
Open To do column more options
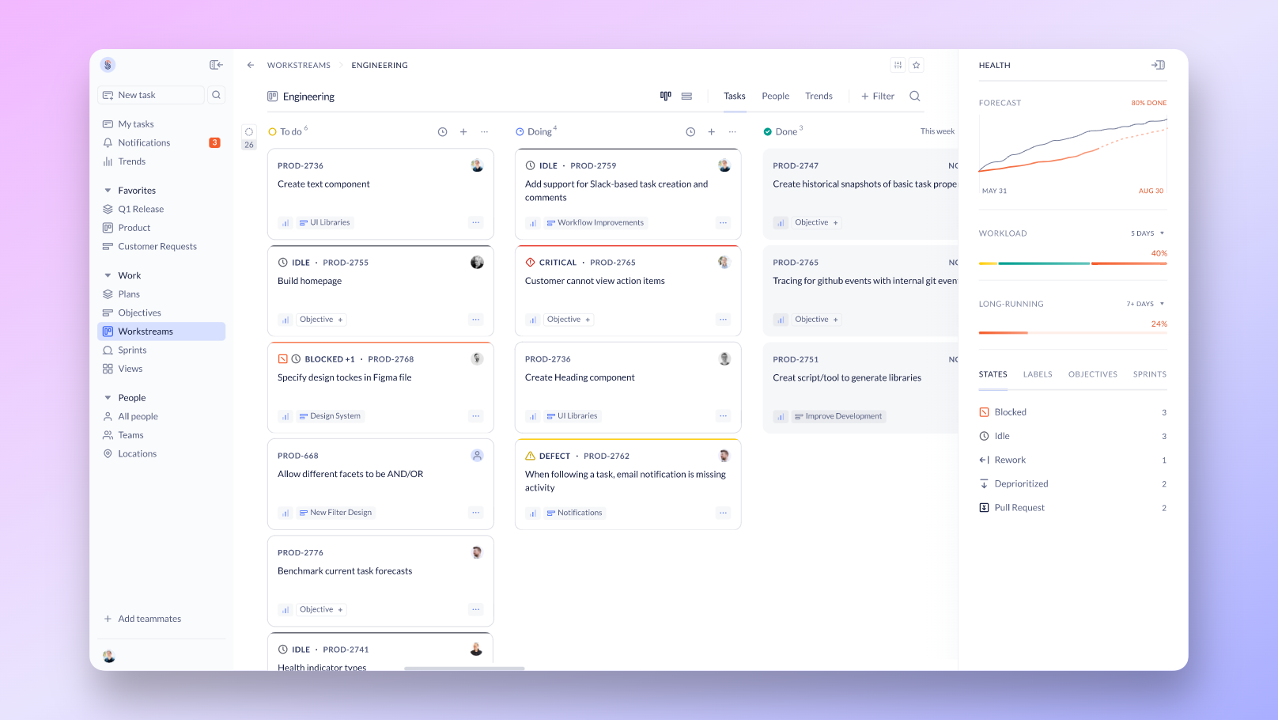click(x=485, y=132)
